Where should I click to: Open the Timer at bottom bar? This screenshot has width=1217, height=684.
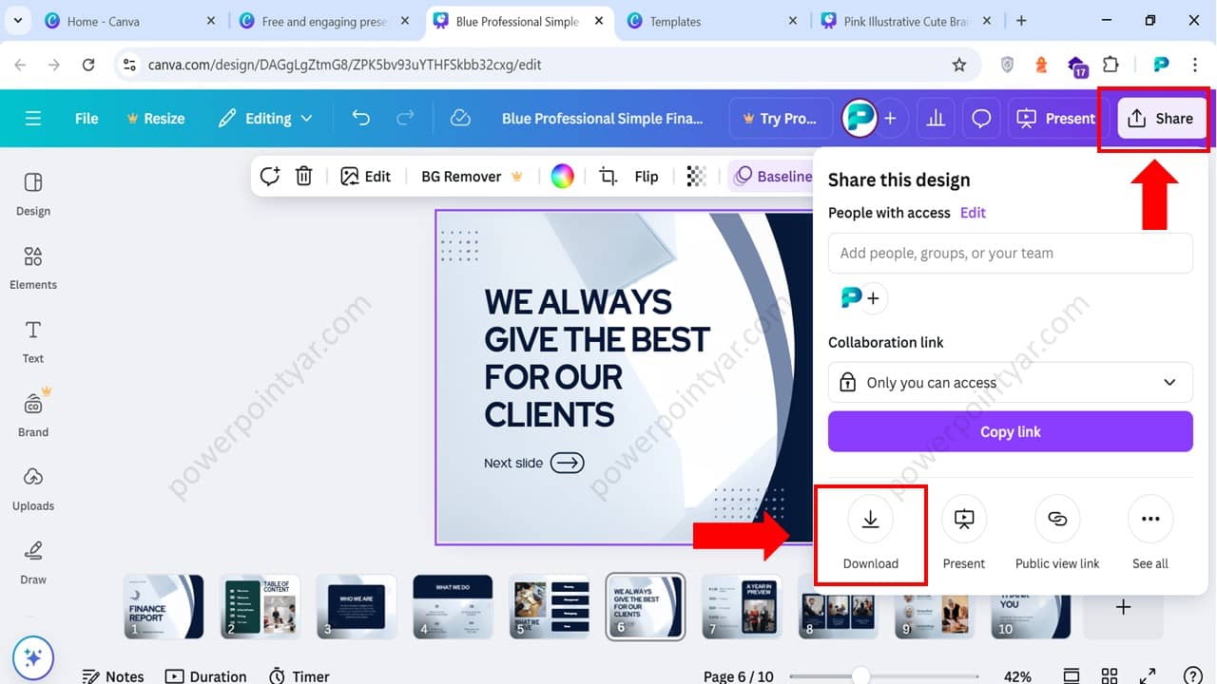pos(299,676)
